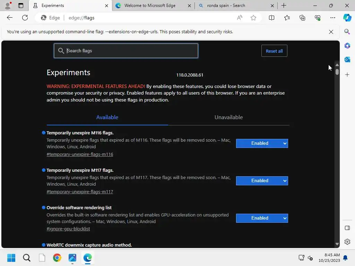
Task: Open Windows taskbar search
Action: (26, 258)
